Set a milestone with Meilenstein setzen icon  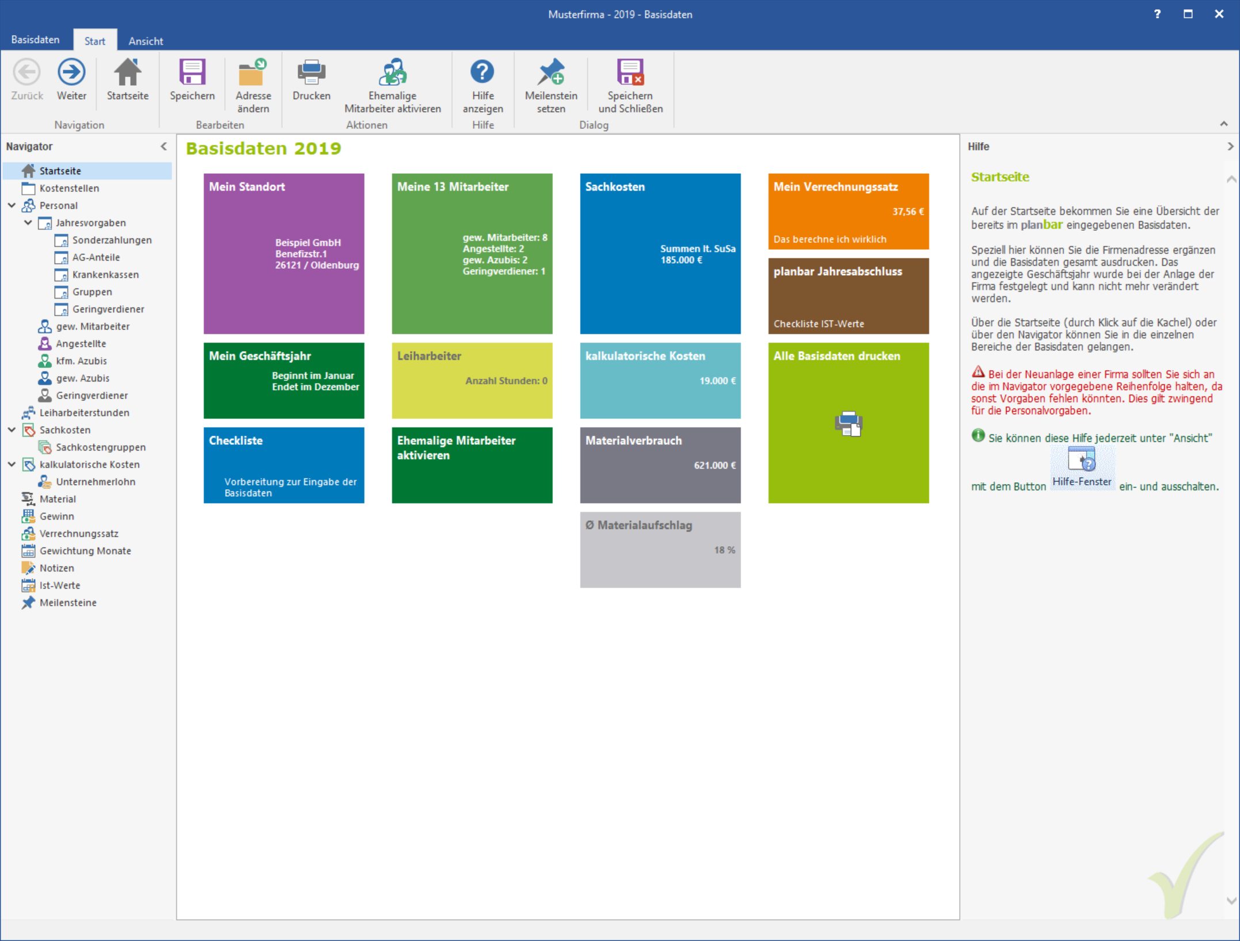551,73
